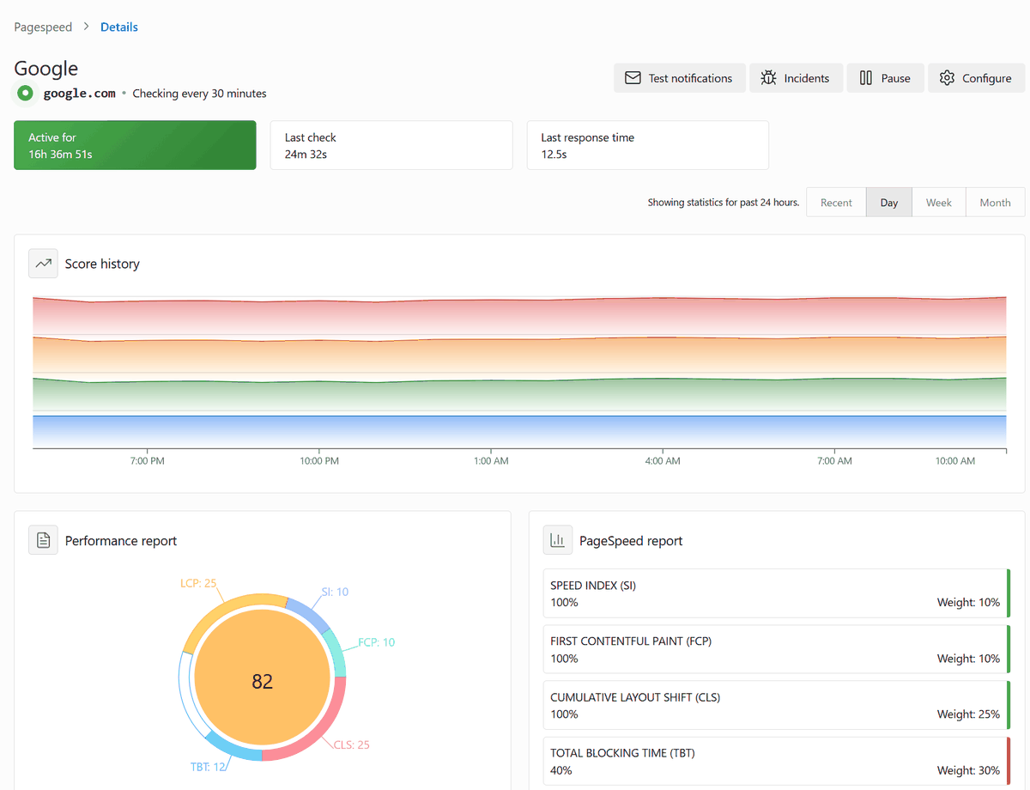Screen dimensions: 1030x790
Task: Click the green active status indicator
Action: coord(26,93)
